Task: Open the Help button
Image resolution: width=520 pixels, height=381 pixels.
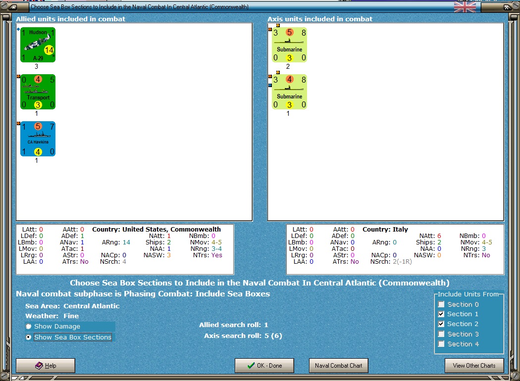Action: tap(46, 366)
